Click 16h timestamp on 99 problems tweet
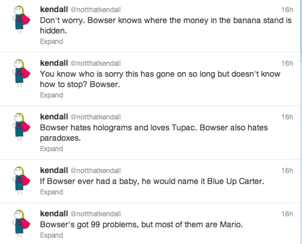 pyautogui.click(x=287, y=214)
